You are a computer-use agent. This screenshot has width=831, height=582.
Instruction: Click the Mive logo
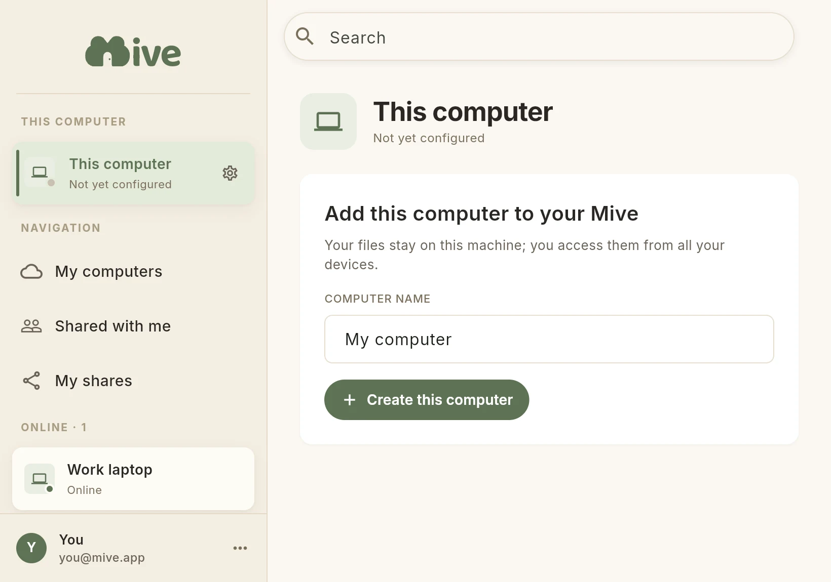coord(133,52)
